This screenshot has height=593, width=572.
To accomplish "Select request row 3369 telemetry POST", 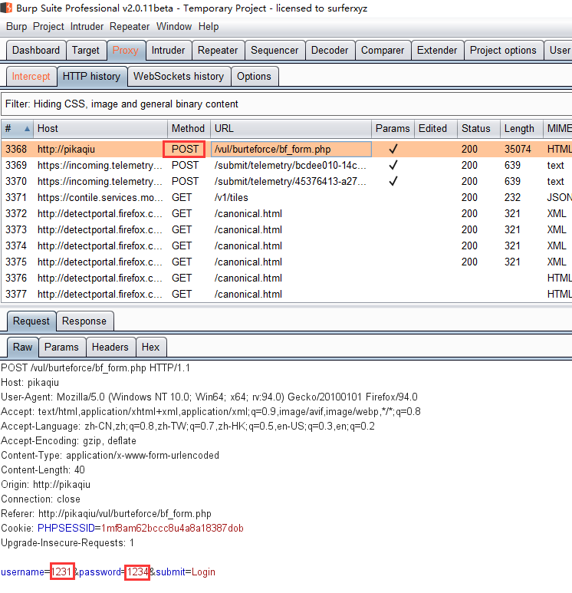I will pyautogui.click(x=286, y=165).
